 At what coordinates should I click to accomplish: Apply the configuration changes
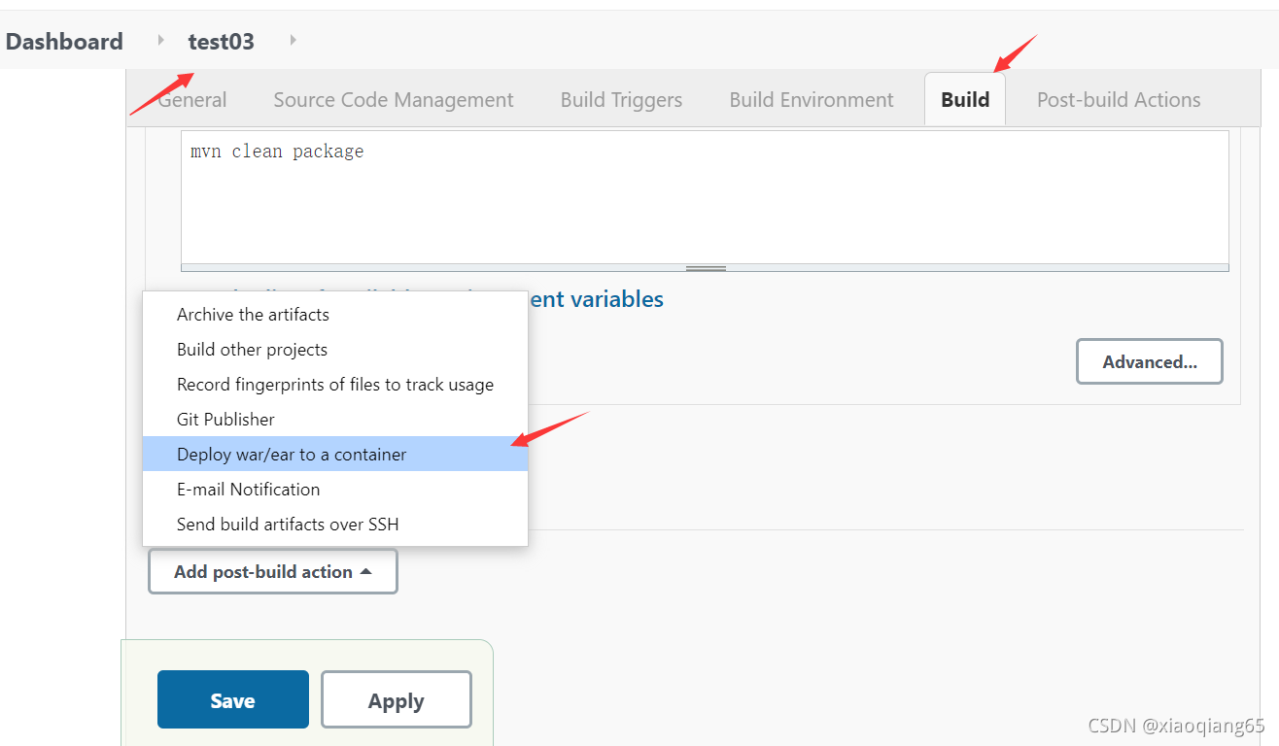[x=396, y=699]
